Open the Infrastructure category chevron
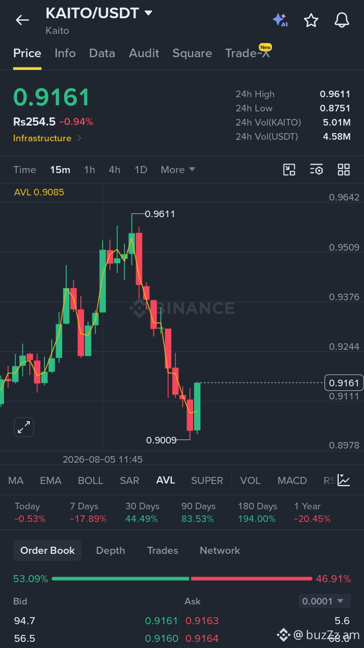The image size is (364, 648). click(x=79, y=138)
